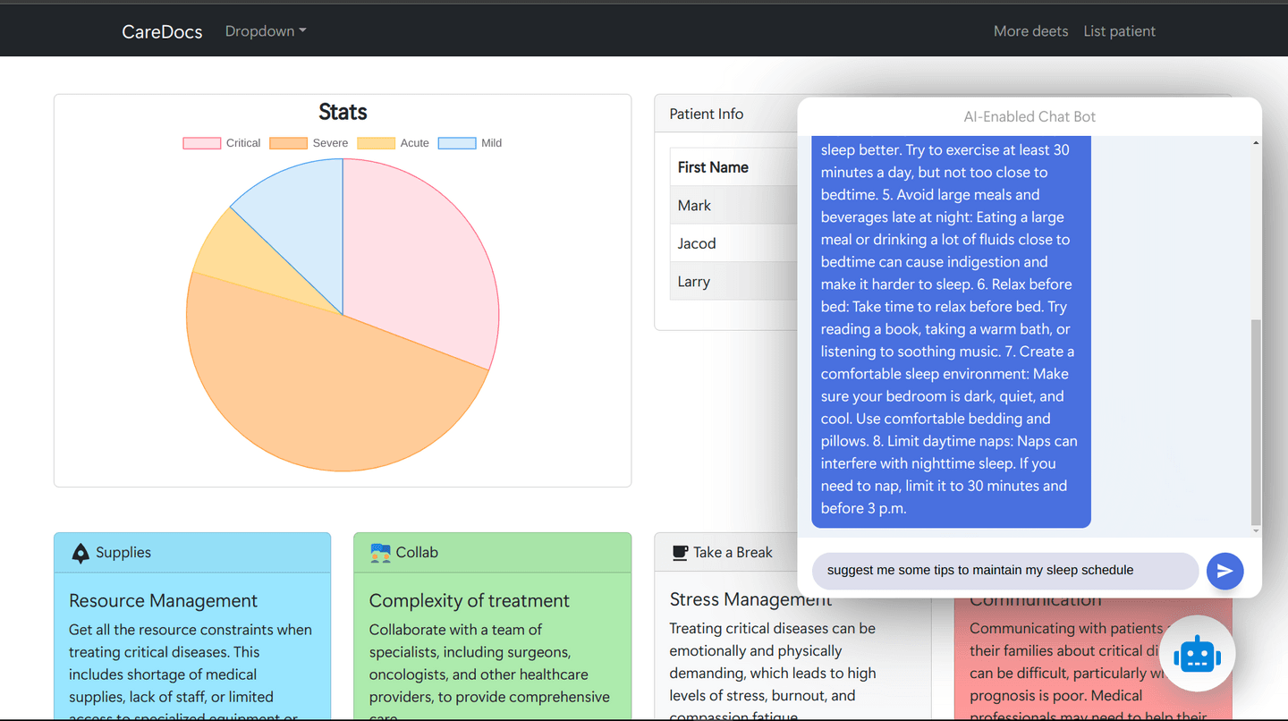The image size is (1288, 721).
Task: Click the people icon beside Collab
Action: [380, 553]
